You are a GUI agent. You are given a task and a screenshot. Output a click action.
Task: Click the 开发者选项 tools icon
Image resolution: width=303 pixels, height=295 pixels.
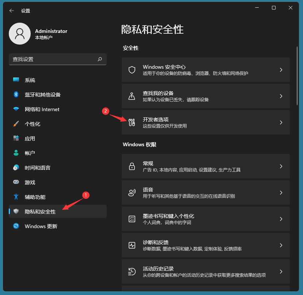pos(132,122)
